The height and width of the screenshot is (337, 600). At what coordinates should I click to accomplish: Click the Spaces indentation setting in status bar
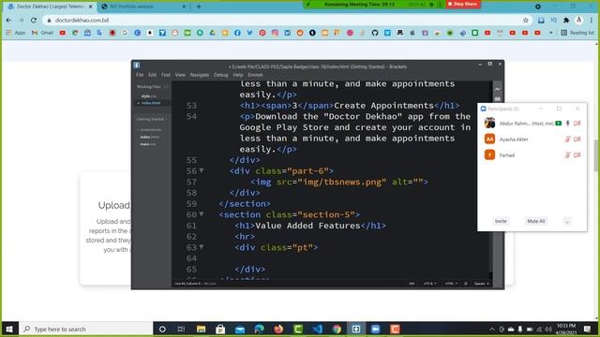481,284
